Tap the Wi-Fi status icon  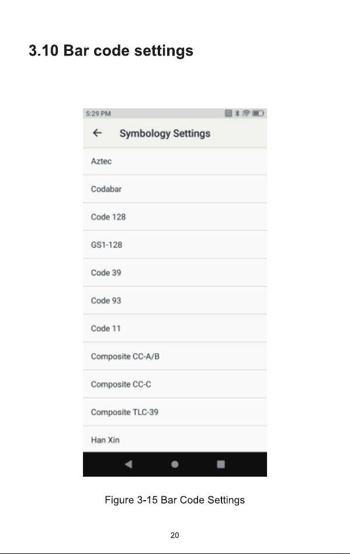(x=246, y=114)
